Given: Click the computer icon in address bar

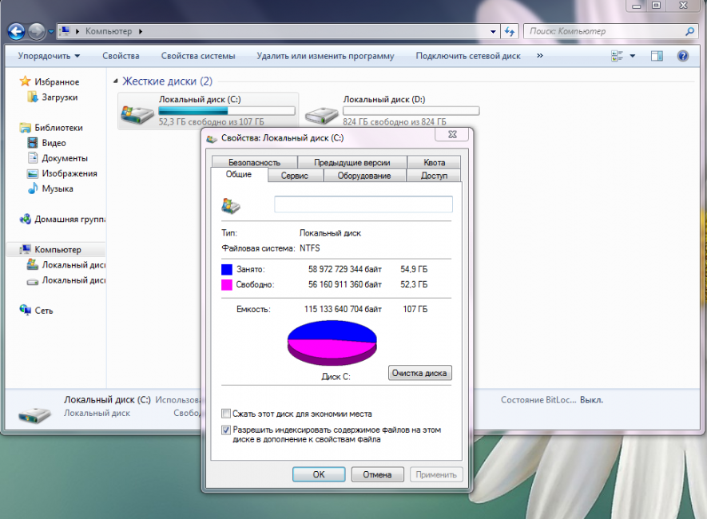Looking at the screenshot, I should tap(66, 31).
